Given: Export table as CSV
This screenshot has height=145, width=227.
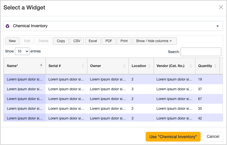Looking at the screenshot, I should (77, 41).
